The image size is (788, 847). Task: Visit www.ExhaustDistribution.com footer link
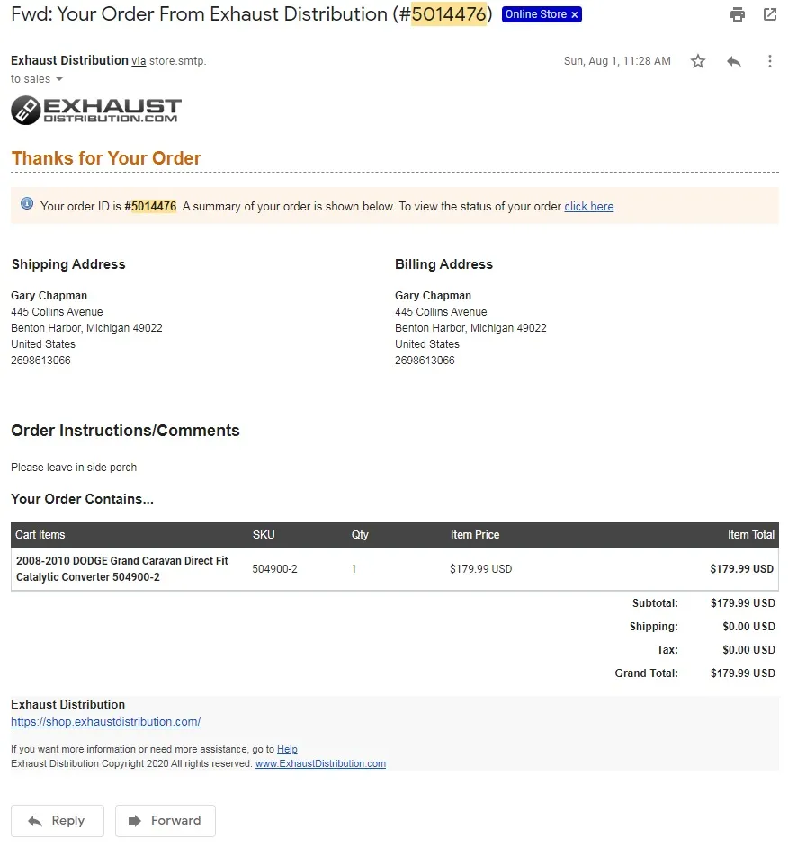click(x=320, y=763)
